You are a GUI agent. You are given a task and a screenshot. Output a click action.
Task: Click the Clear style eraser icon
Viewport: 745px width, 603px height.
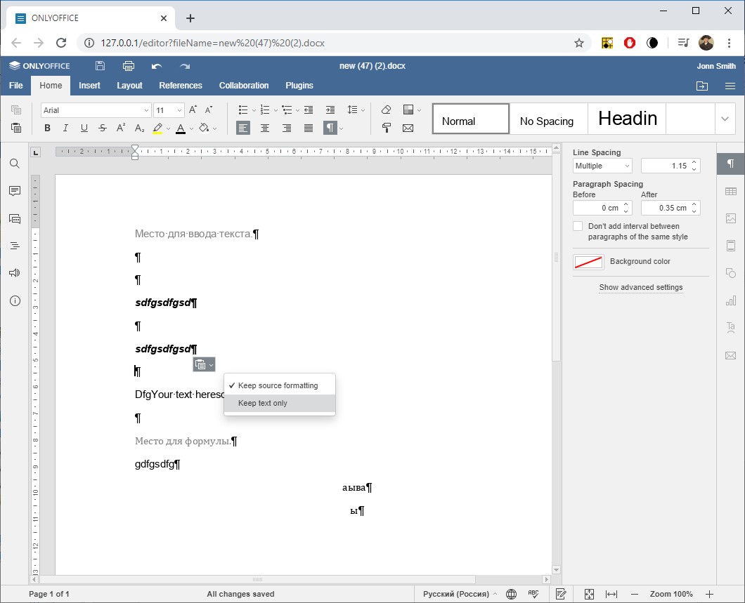(x=386, y=110)
